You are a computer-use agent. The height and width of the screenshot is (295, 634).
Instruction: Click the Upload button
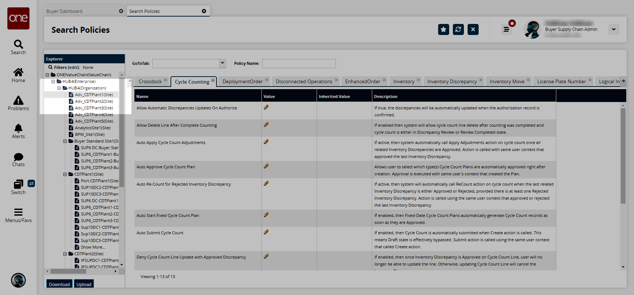[x=84, y=284]
